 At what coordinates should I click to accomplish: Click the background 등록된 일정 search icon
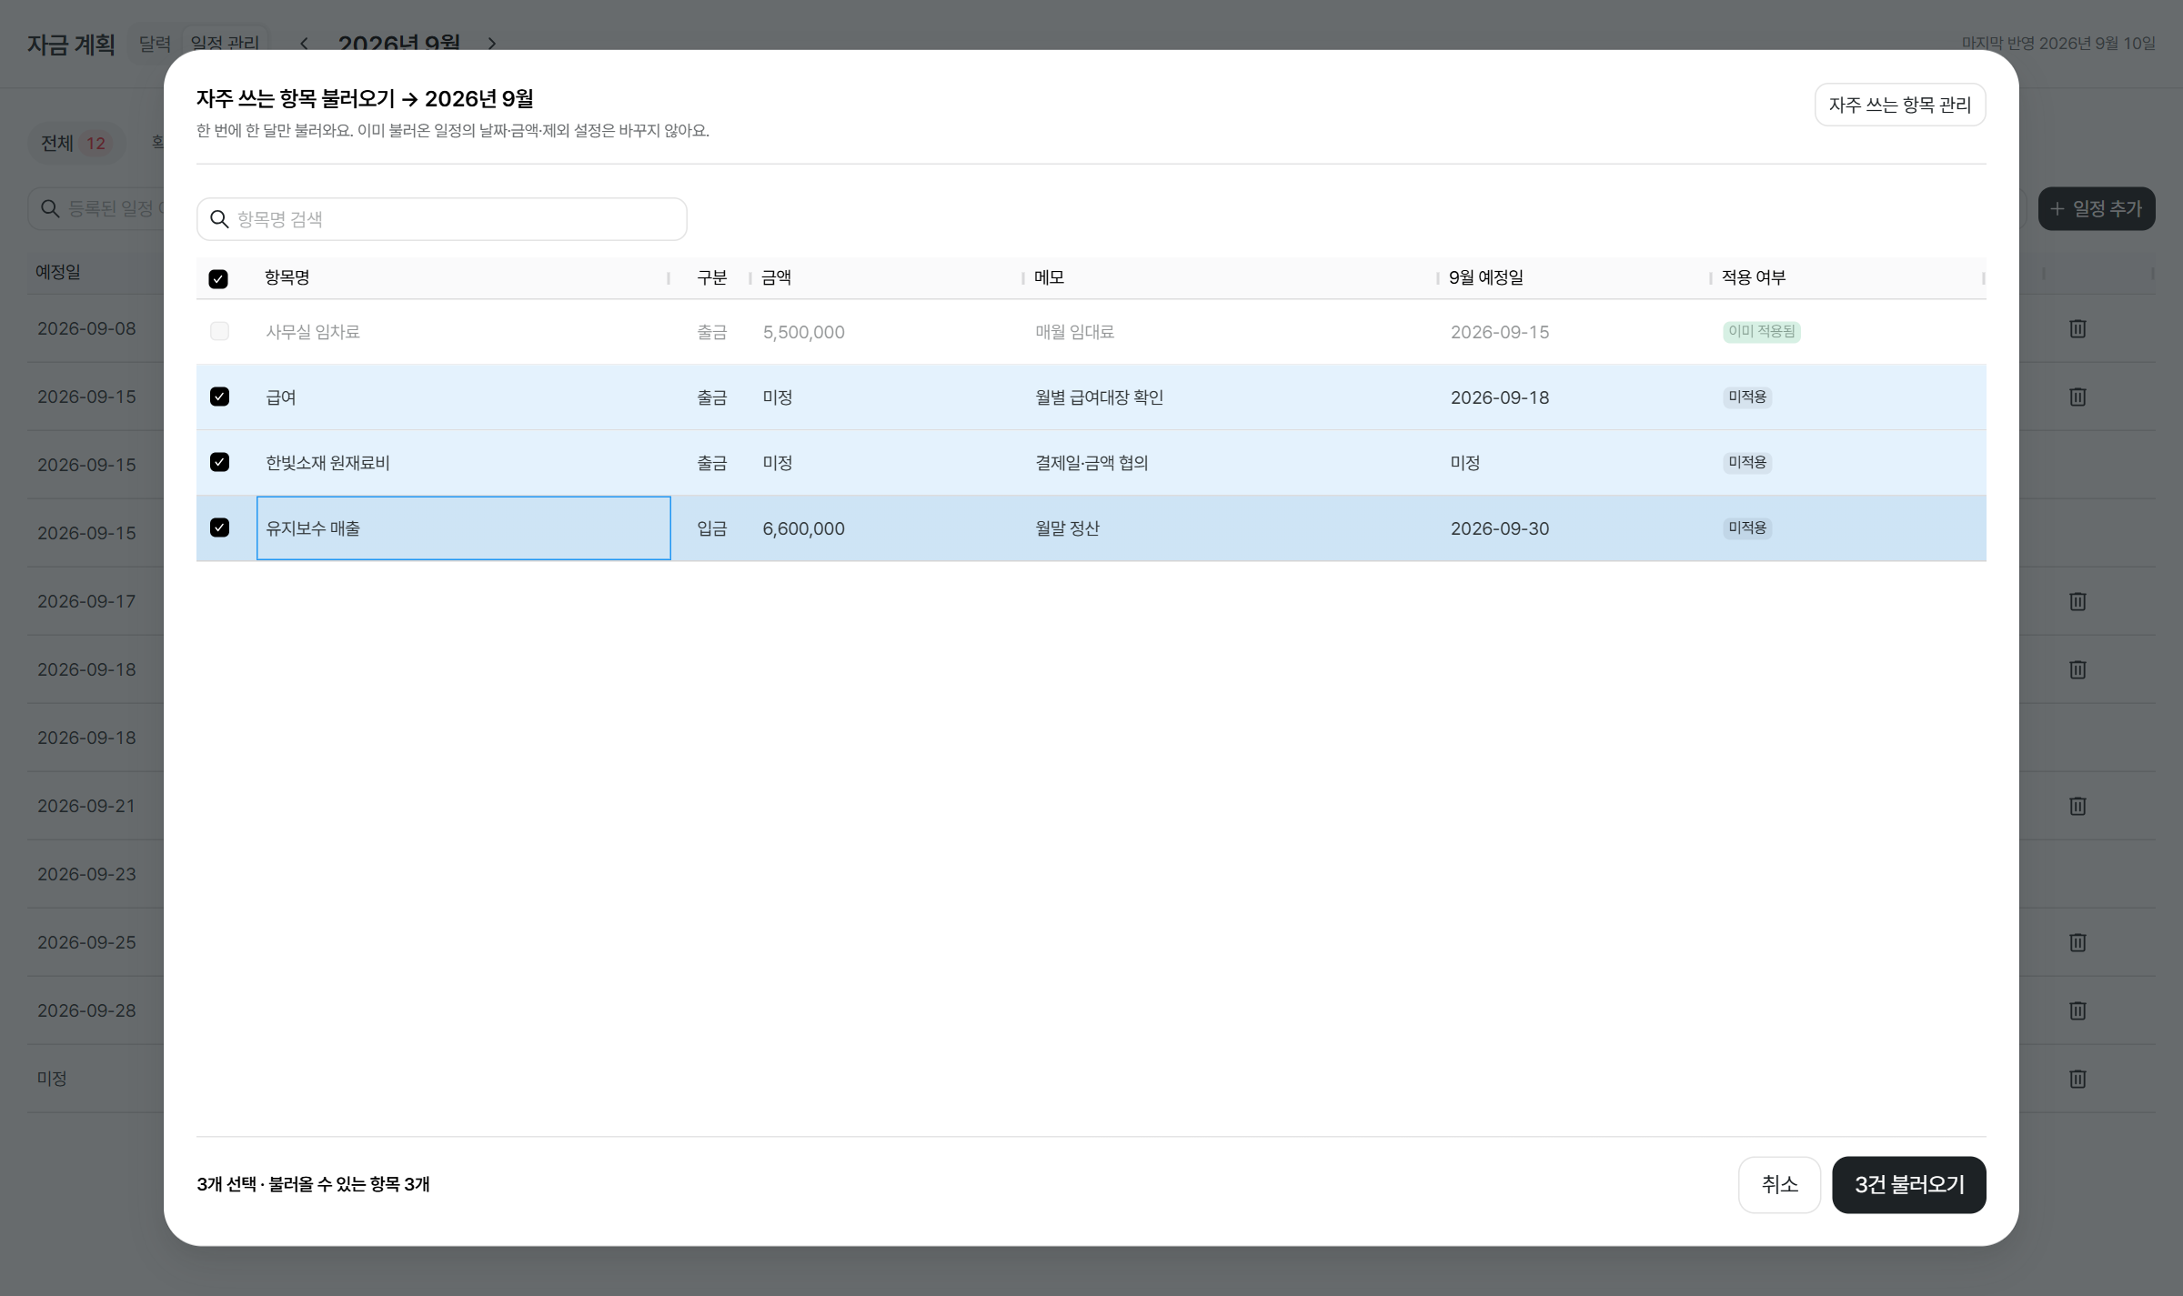click(50, 209)
